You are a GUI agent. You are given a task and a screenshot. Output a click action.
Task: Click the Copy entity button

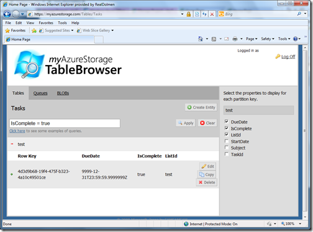pos(207,174)
